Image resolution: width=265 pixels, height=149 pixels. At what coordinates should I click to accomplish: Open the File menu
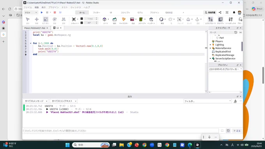click(28, 7)
